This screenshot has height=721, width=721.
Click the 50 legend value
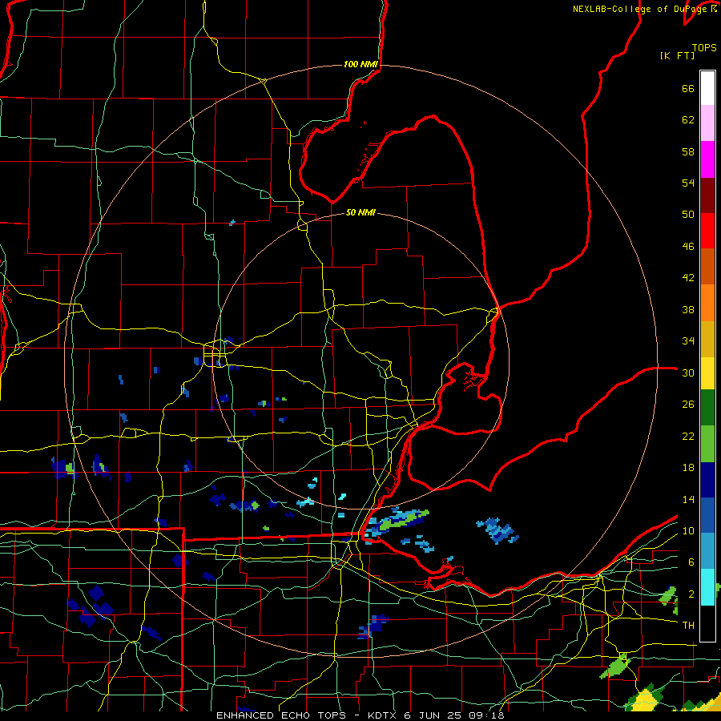(x=688, y=214)
